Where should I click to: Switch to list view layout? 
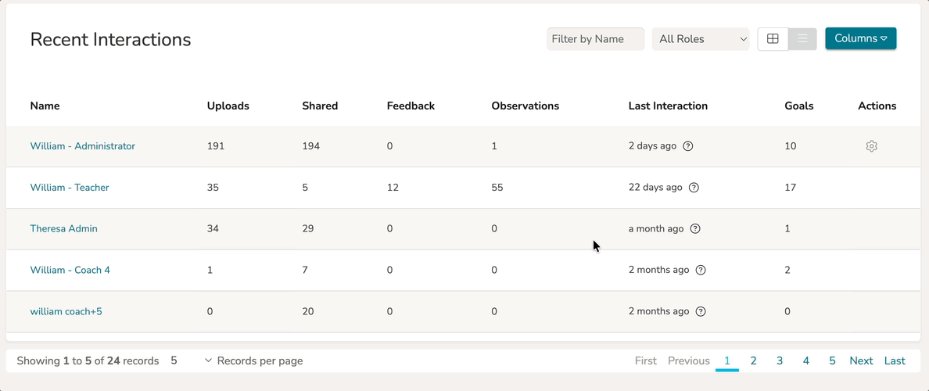(x=802, y=39)
